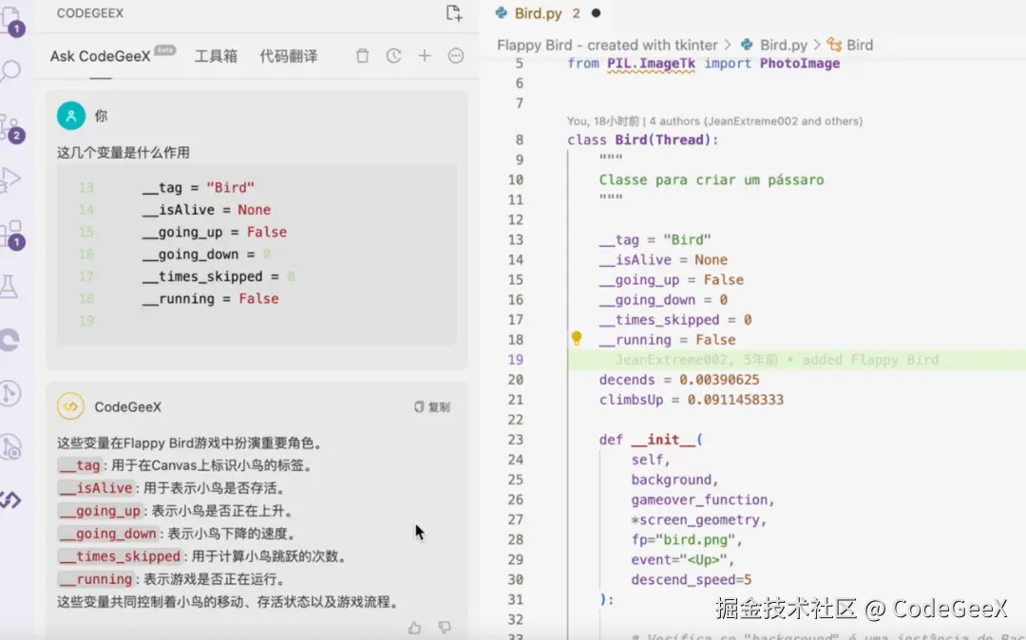Click the __running variable tag in reply
The height and width of the screenshot is (640, 1026).
coord(96,580)
